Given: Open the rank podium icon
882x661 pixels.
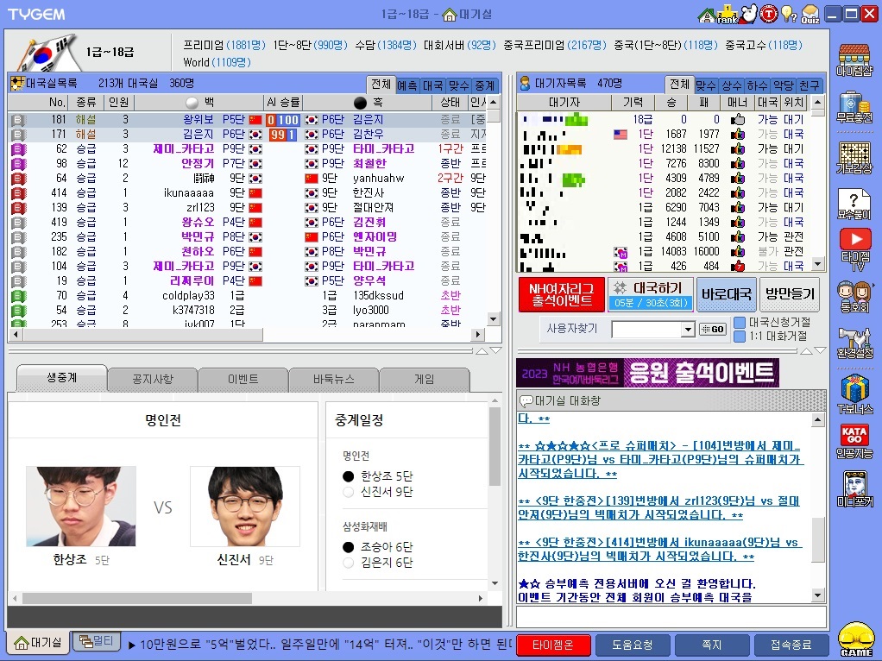Looking at the screenshot, I should [727, 14].
